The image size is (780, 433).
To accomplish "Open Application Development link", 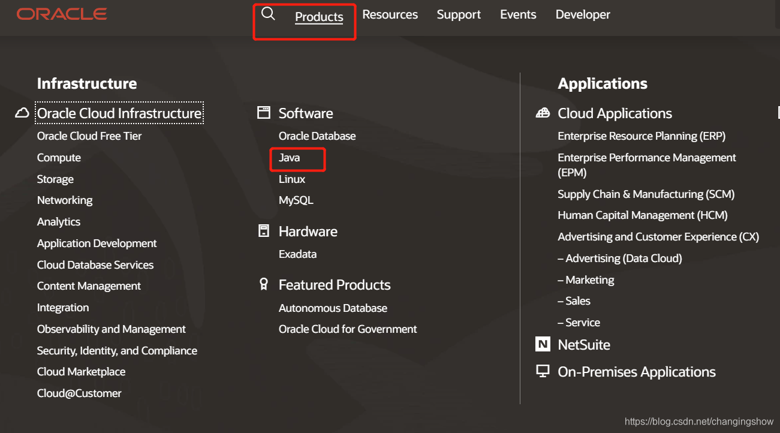I will point(97,243).
